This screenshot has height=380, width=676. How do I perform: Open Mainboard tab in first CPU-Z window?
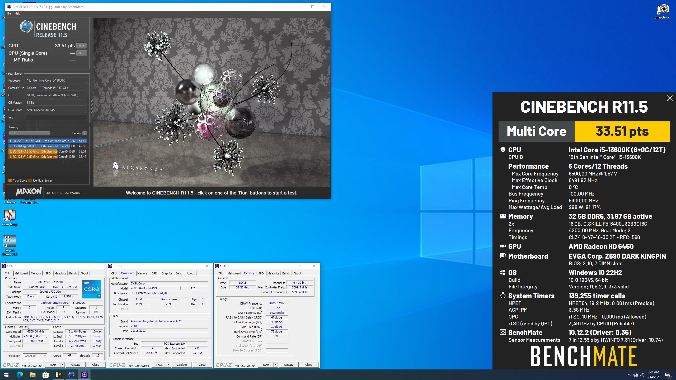click(21, 273)
